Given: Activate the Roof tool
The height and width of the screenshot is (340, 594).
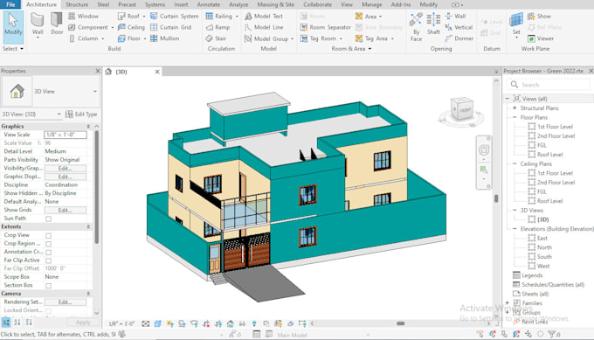Looking at the screenshot, I should pos(131,17).
